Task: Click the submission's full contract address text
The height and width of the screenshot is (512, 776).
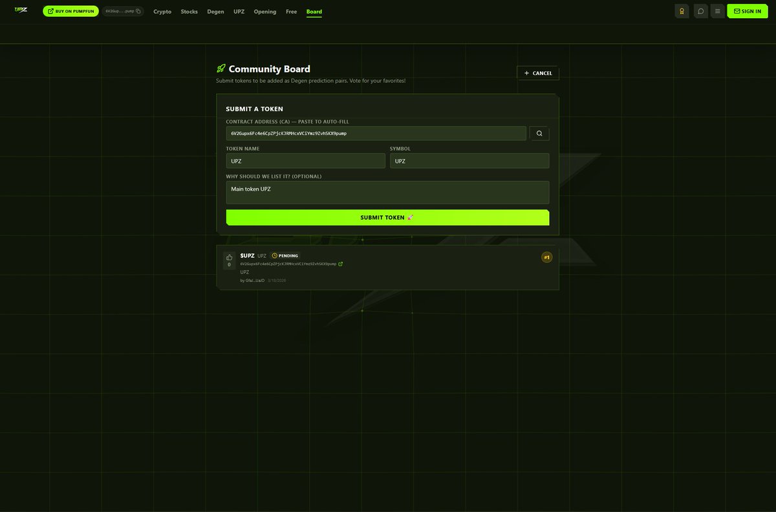Action: [x=288, y=264]
